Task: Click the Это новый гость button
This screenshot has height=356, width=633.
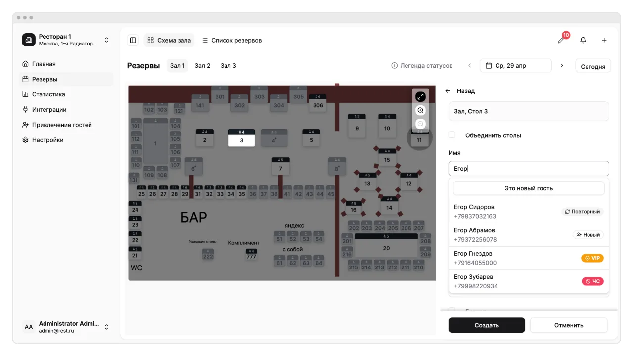Action: click(529, 188)
